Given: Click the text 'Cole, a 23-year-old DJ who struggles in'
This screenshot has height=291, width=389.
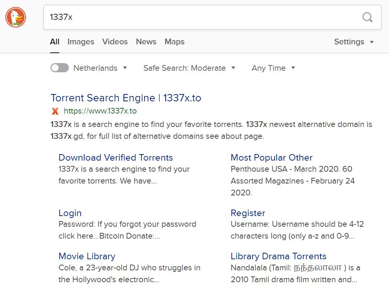Looking at the screenshot, I should point(130,268).
